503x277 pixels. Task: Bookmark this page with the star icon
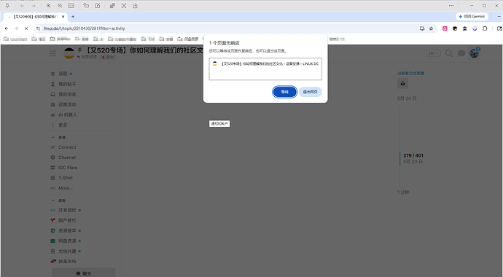[431, 28]
